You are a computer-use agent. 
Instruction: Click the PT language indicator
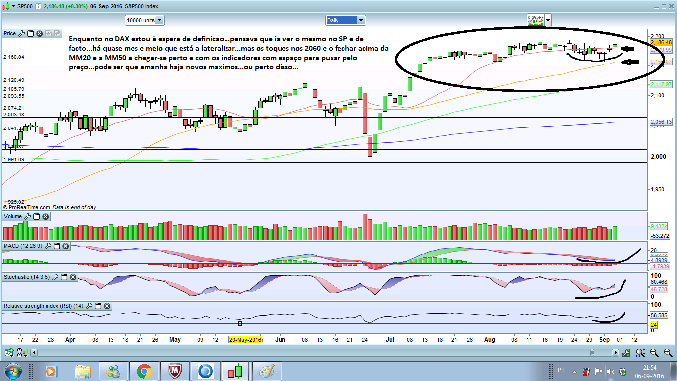561,370
